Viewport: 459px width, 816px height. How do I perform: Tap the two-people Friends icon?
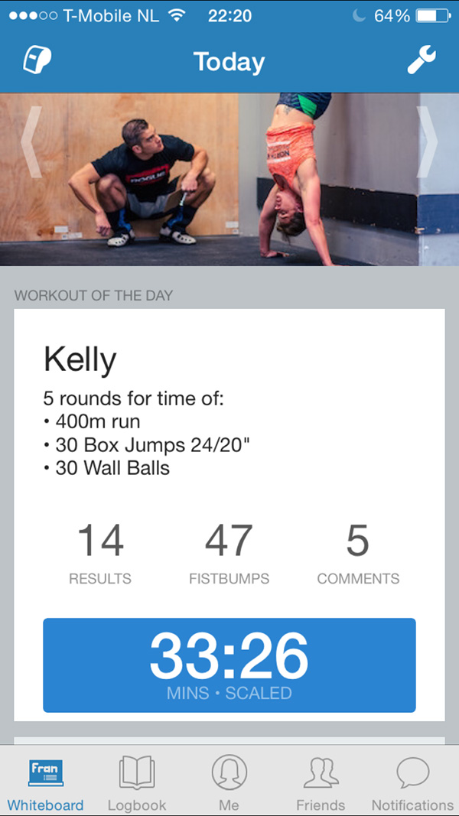[321, 772]
